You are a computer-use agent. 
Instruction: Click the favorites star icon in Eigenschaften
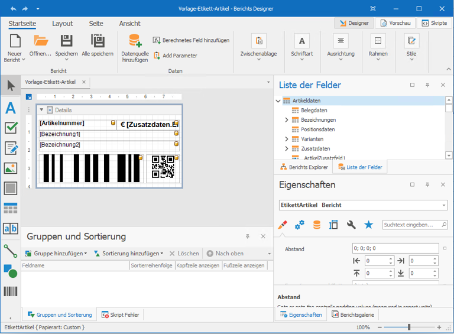[369, 225]
